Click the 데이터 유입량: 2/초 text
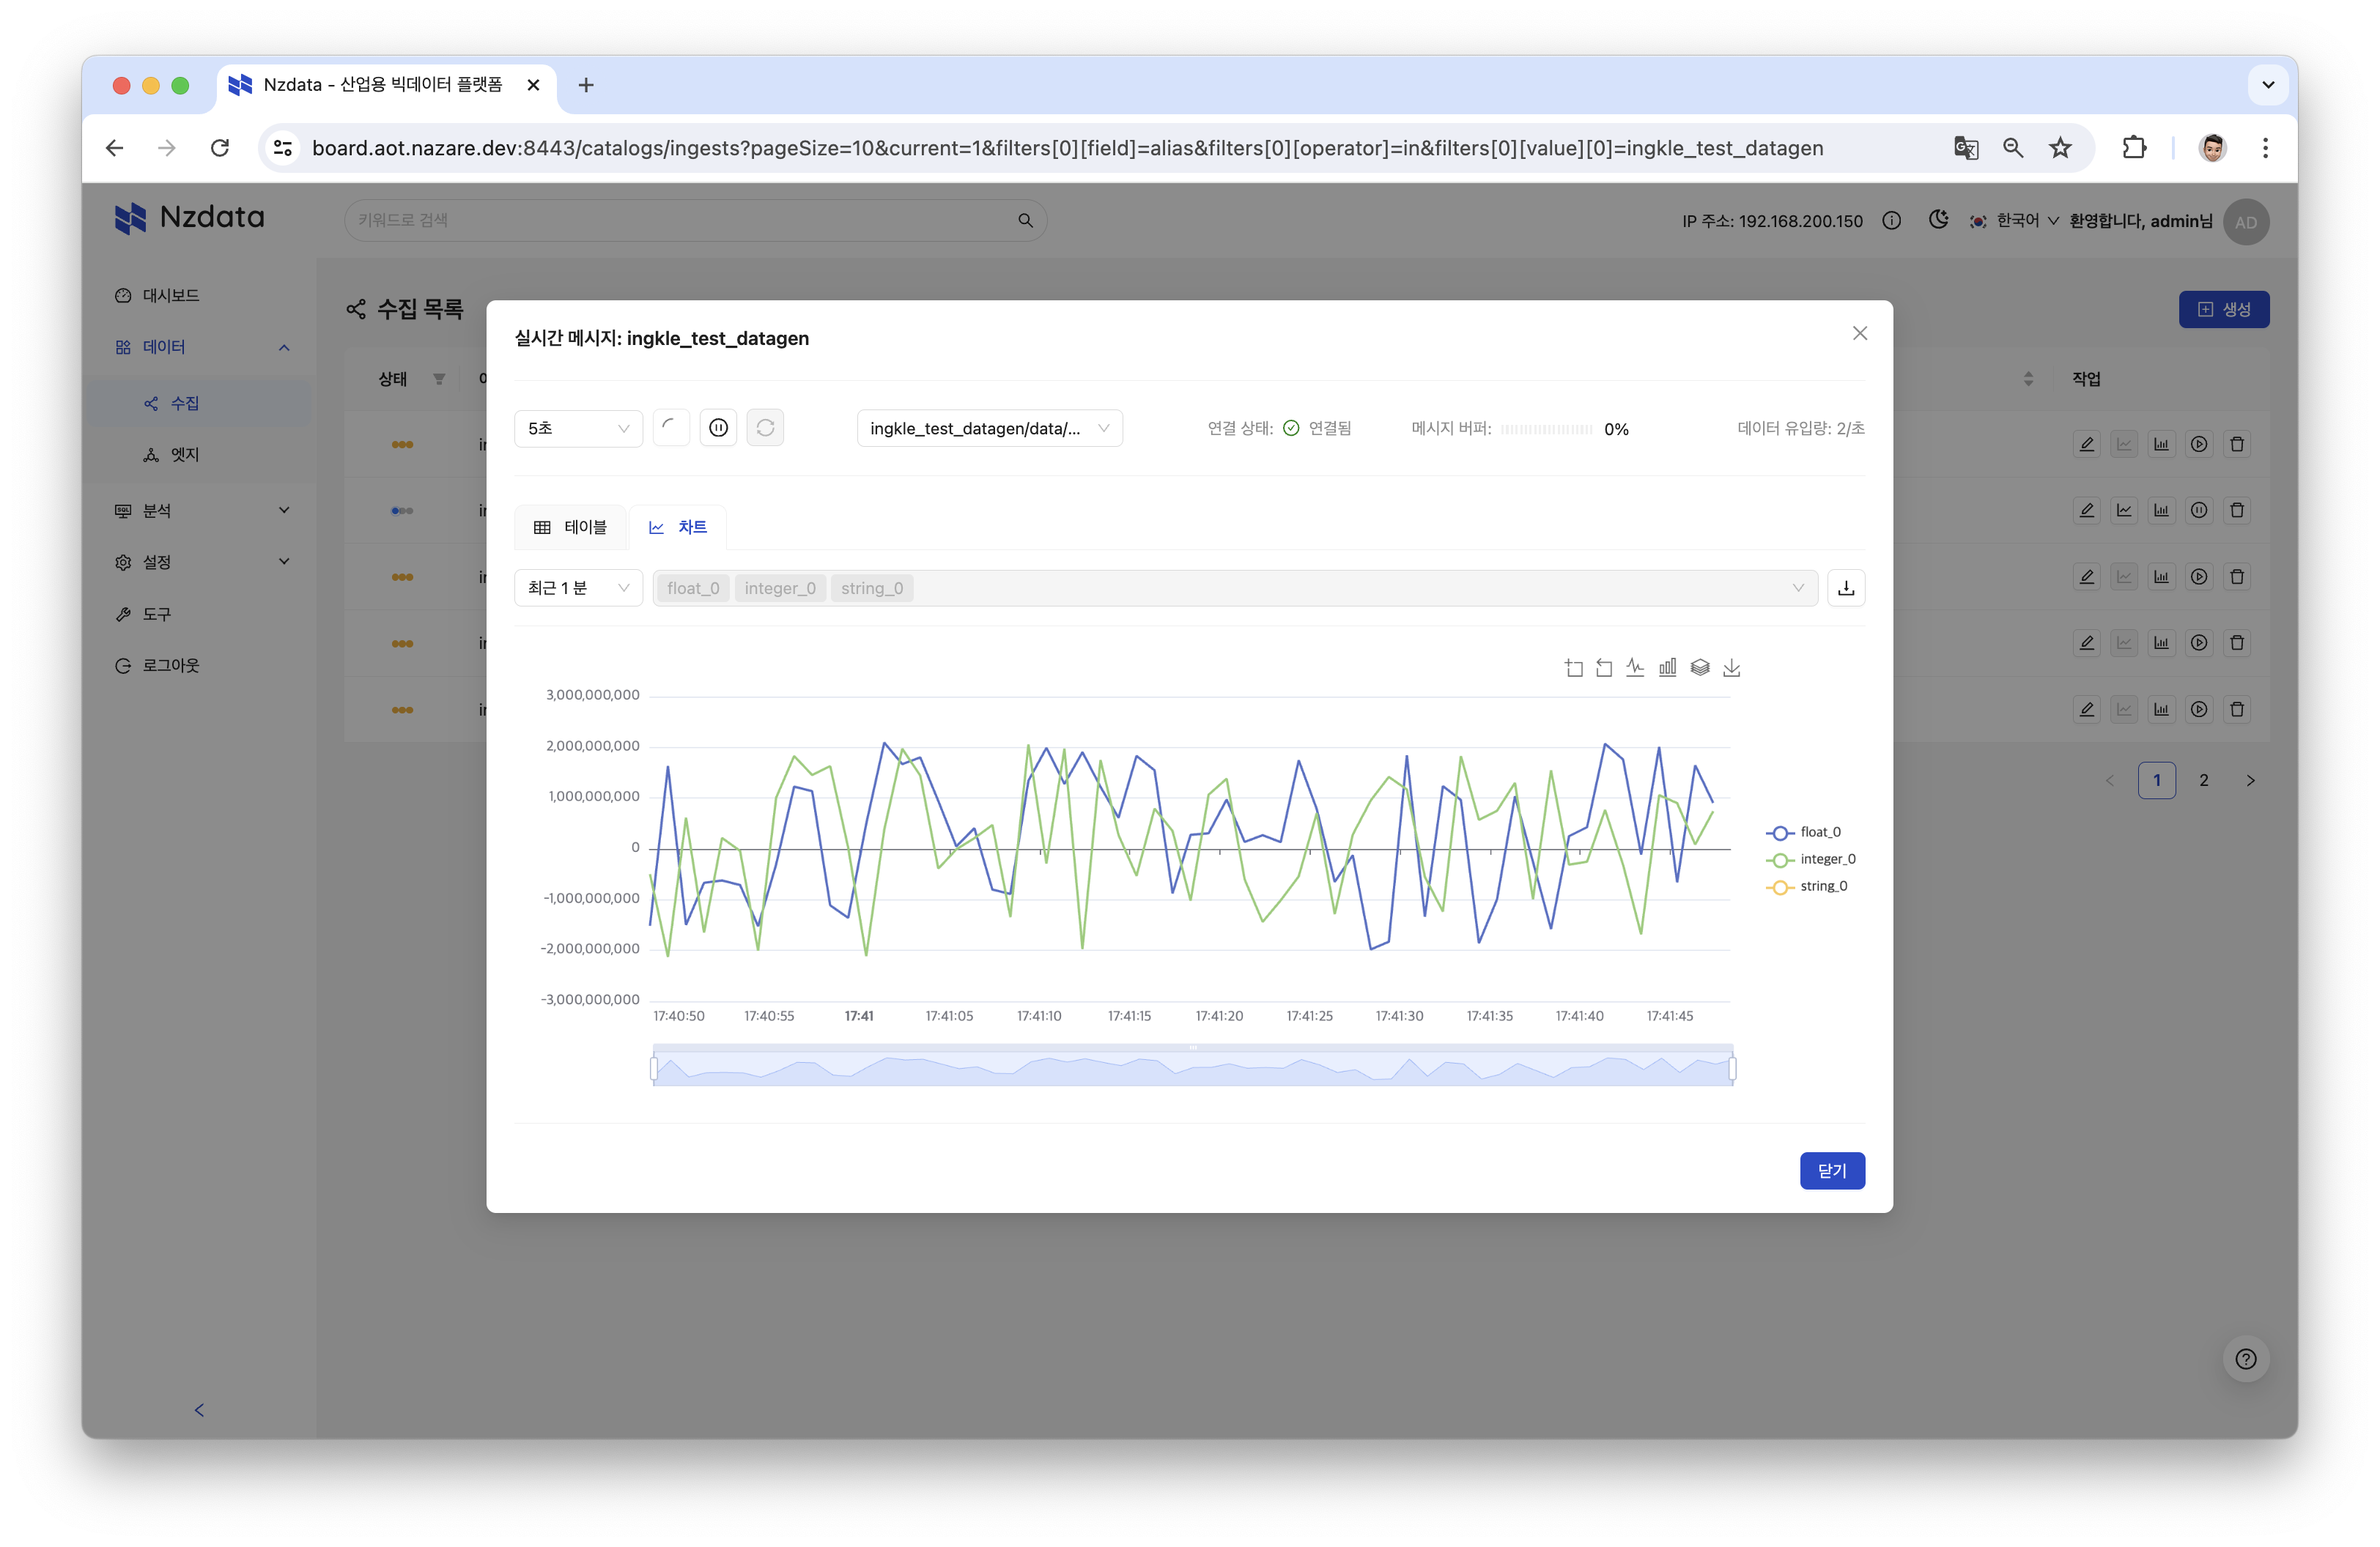The image size is (2380, 1547). pos(1800,428)
